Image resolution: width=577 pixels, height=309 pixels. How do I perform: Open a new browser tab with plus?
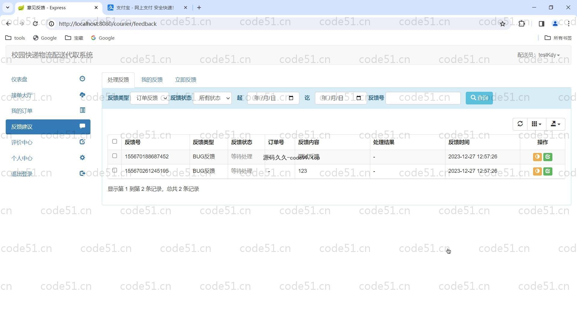pyautogui.click(x=199, y=7)
